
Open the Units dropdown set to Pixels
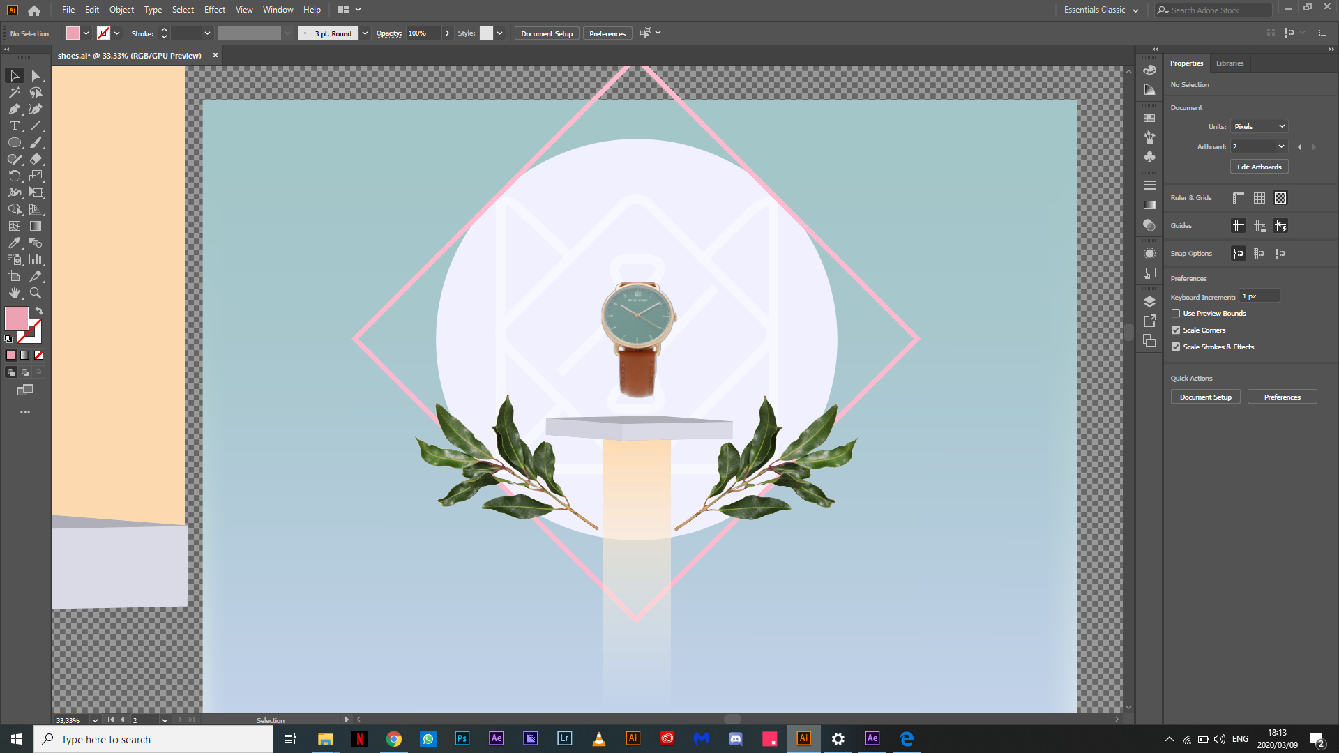1259,126
